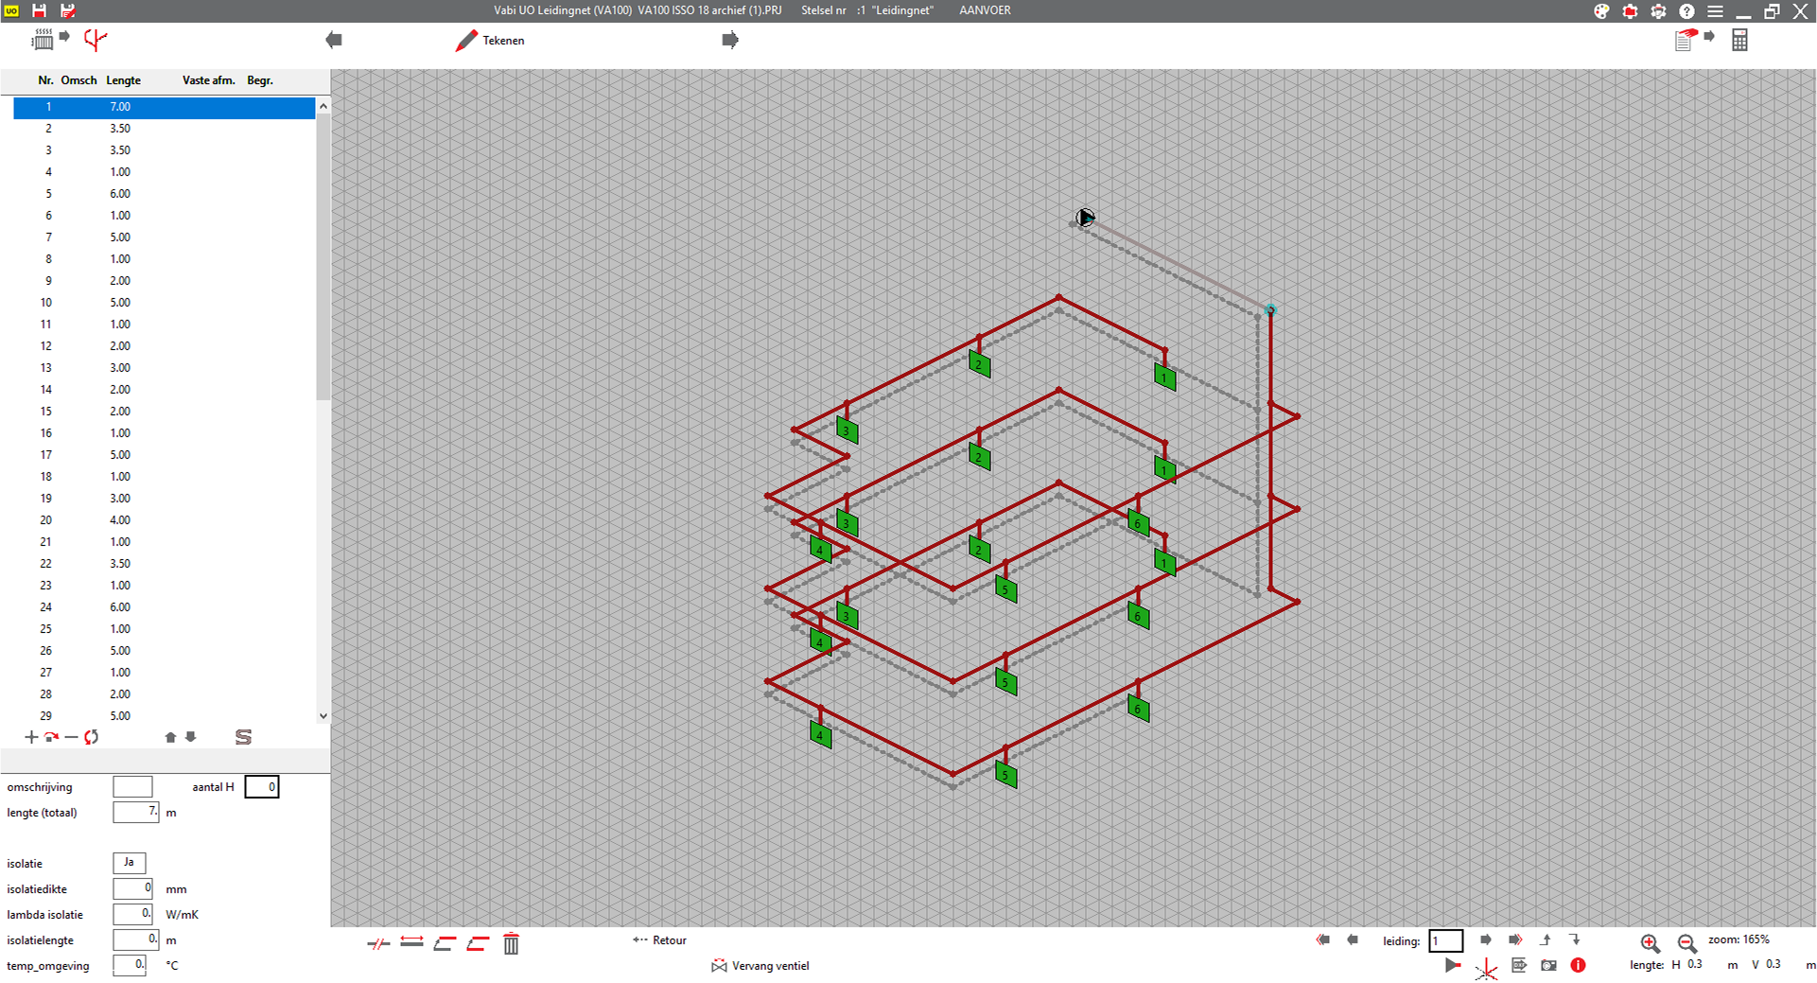Viewport: 1817px width, 983px height.
Task: Click the color palette icon in title bar
Action: [x=1601, y=11]
